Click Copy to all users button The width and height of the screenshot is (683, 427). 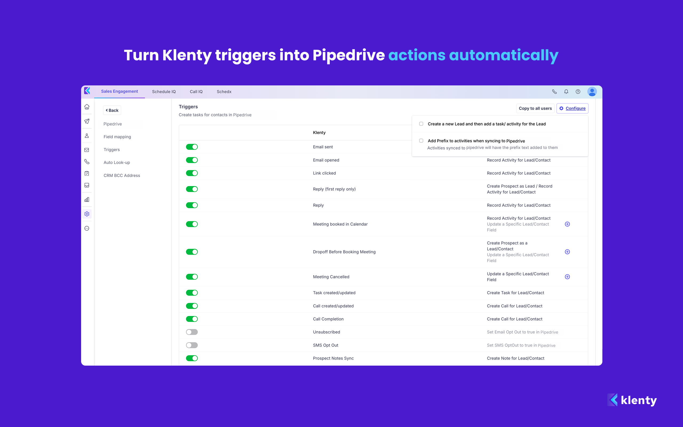coord(535,108)
